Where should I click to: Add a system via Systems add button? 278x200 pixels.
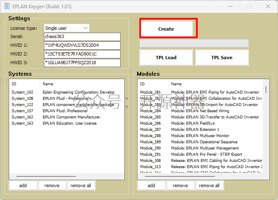click(23, 185)
